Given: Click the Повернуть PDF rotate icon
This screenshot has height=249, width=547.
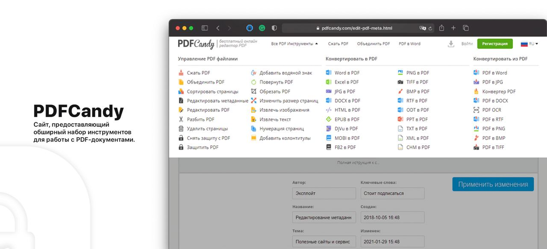Looking at the screenshot, I should click(x=254, y=82).
